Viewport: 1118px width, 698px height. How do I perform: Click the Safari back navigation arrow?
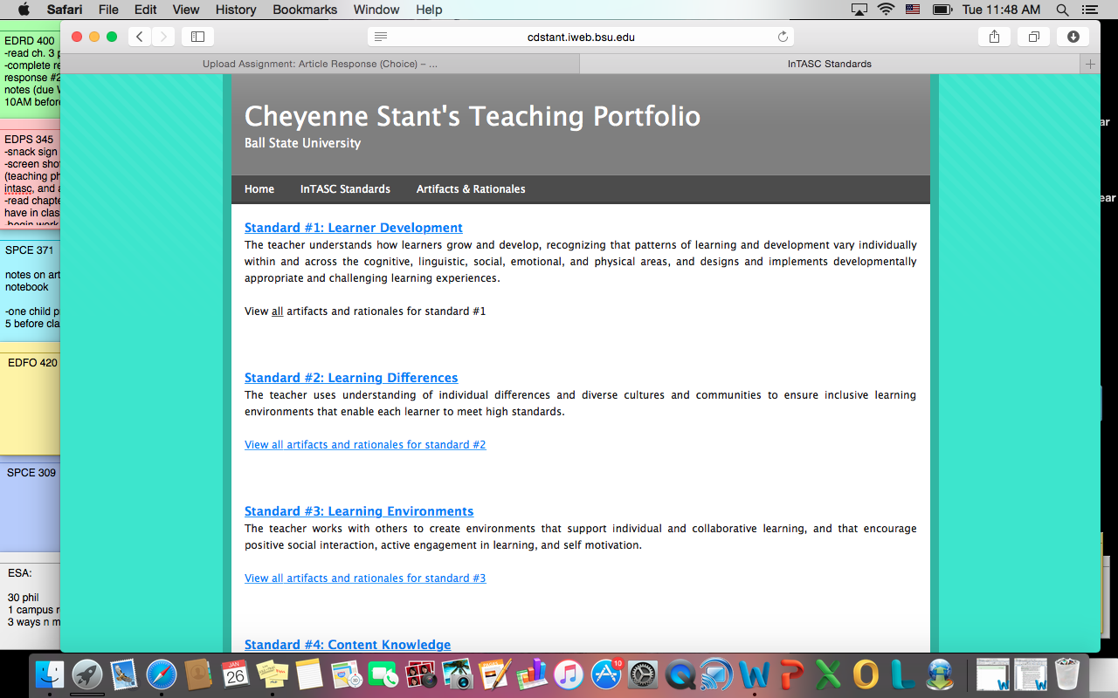[140, 37]
